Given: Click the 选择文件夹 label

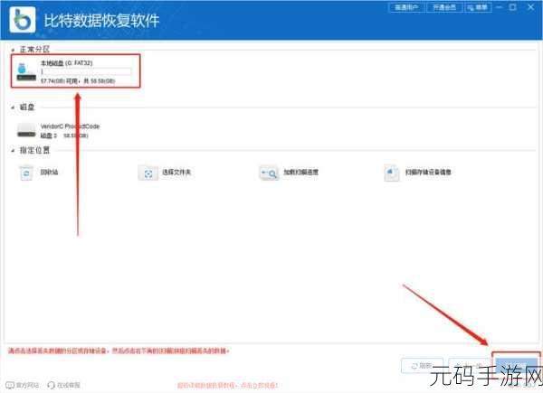Looking at the screenshot, I should click(x=176, y=173).
